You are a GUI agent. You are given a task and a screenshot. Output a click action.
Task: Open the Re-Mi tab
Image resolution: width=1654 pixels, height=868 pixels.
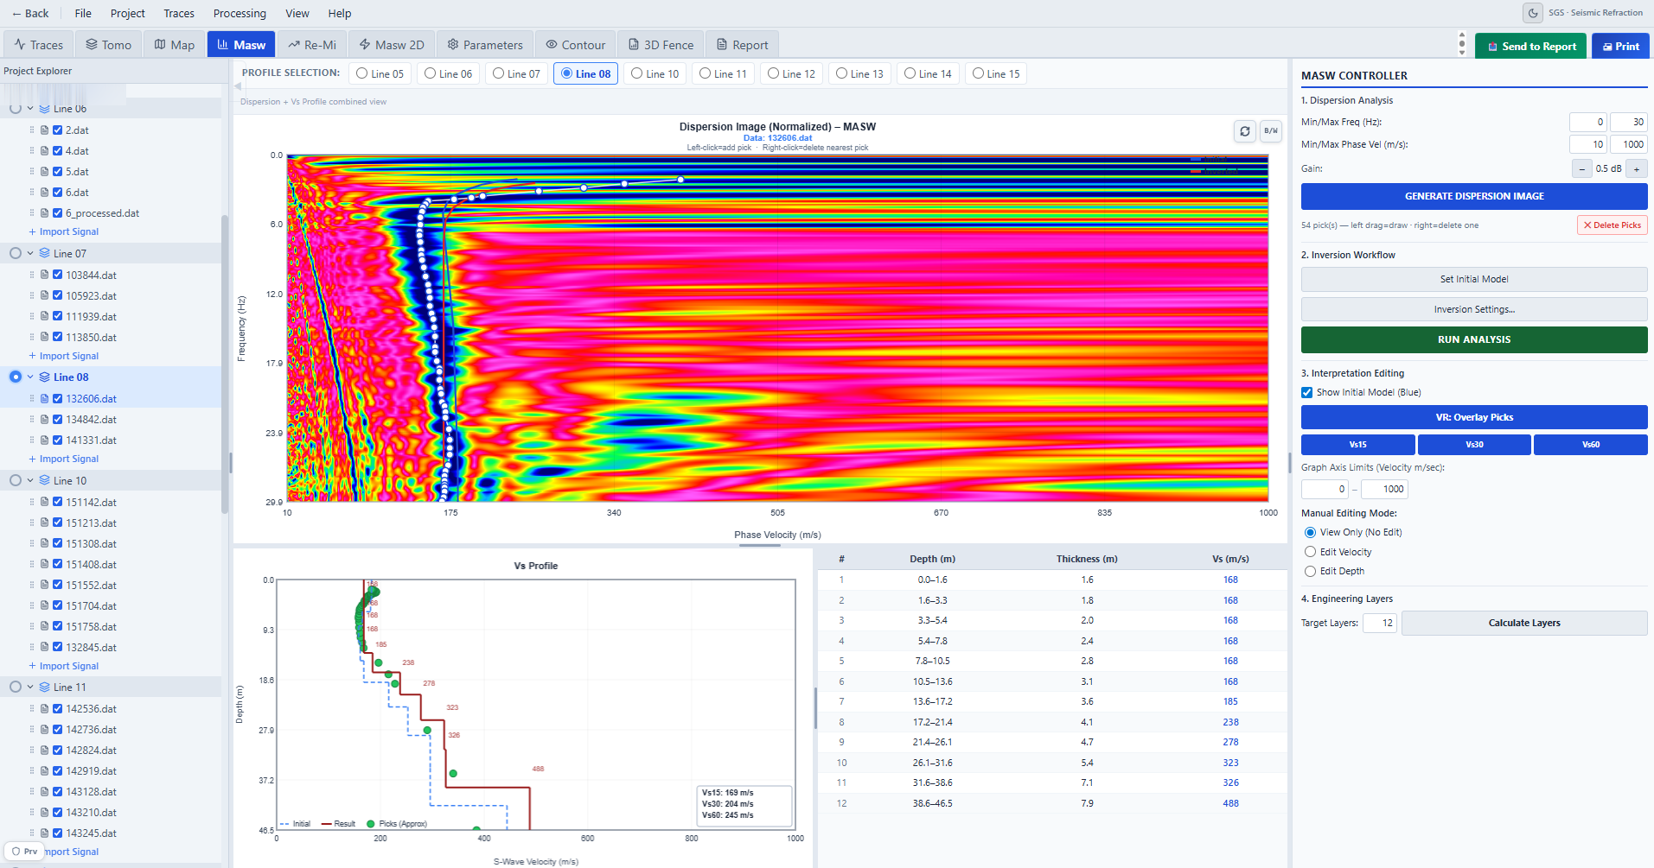[x=312, y=45]
